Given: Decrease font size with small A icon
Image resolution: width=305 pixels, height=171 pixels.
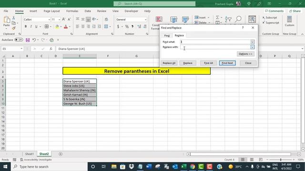Looking at the screenshot, I should pyautogui.click(x=69, y=19).
